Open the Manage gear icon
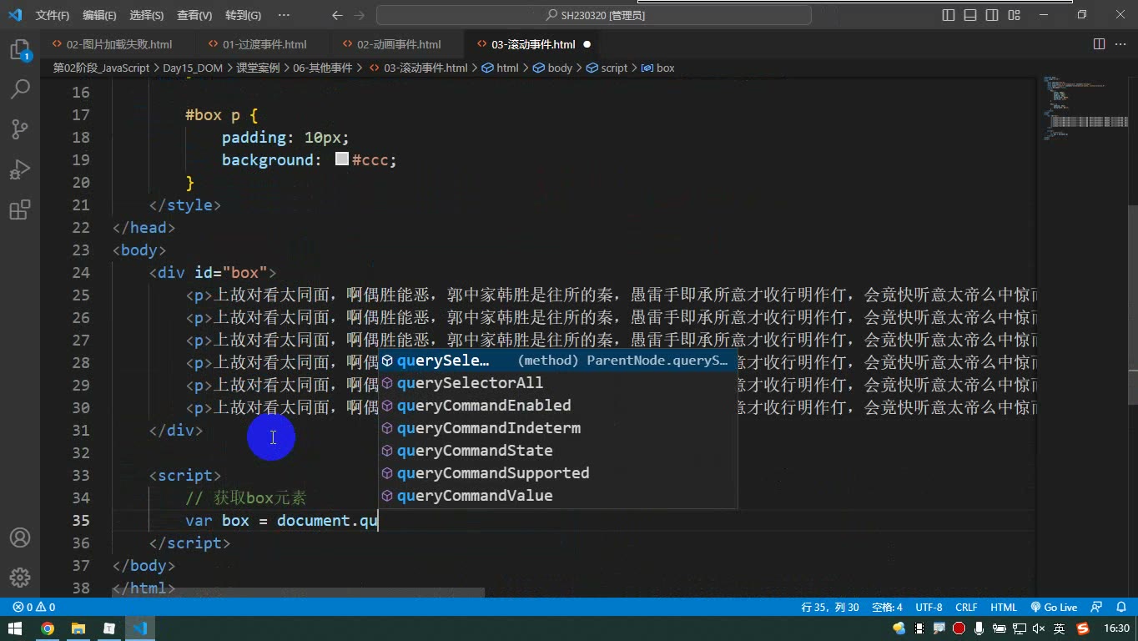The height and width of the screenshot is (641, 1138). coord(20,578)
